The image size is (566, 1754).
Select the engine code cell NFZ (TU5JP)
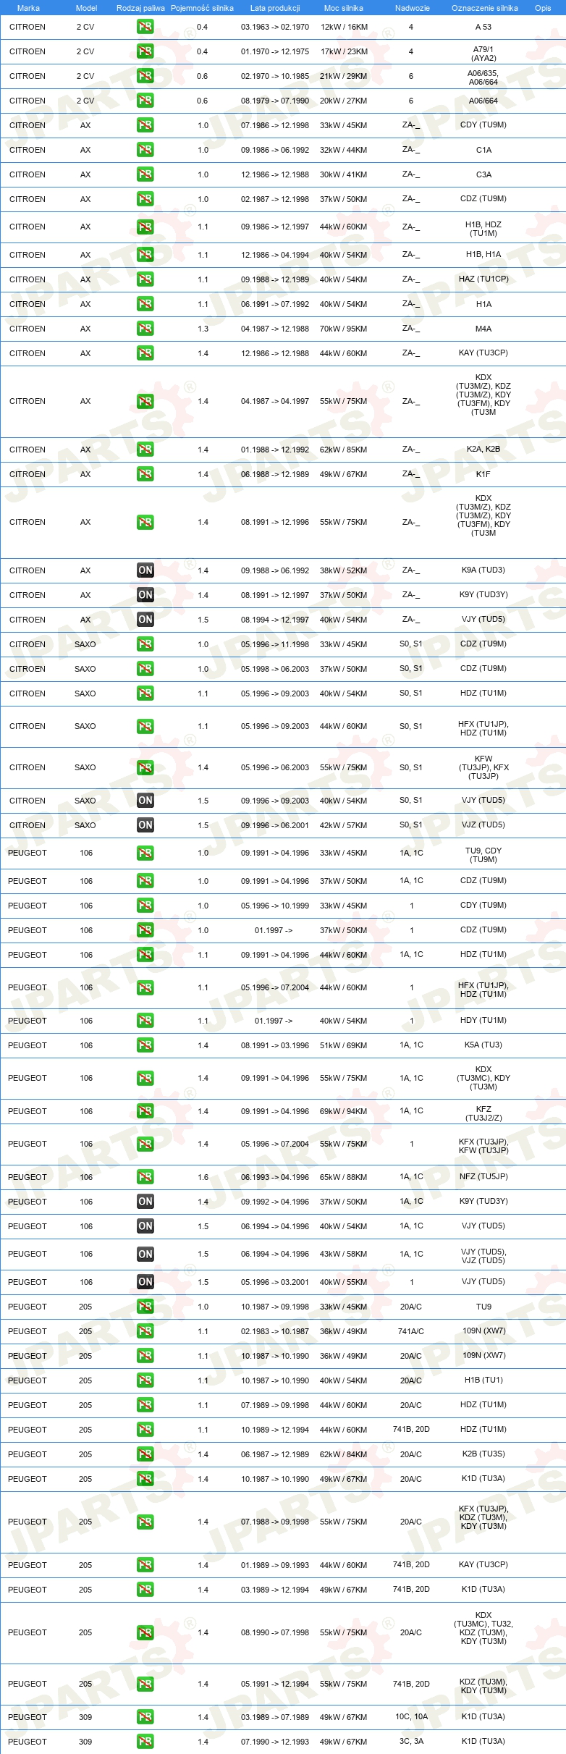pos(483,1176)
